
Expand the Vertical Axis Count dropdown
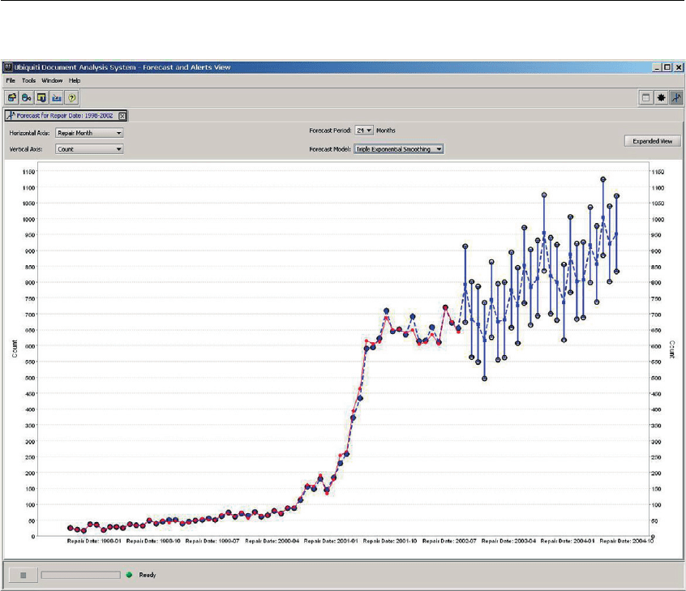[89, 149]
